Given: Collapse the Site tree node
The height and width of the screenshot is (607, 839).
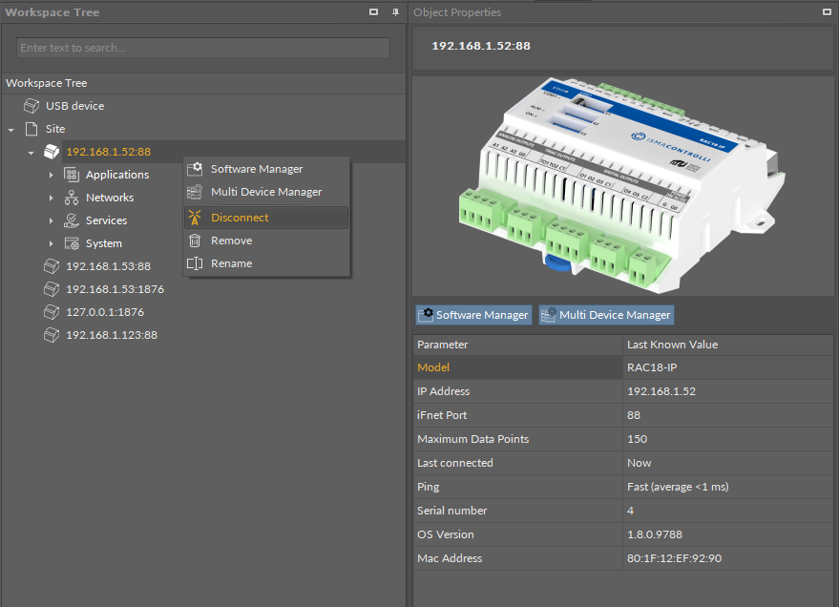Looking at the screenshot, I should (x=10, y=130).
